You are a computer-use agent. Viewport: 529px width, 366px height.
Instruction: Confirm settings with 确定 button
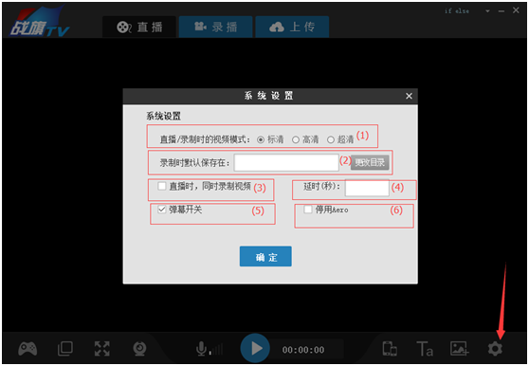(265, 256)
